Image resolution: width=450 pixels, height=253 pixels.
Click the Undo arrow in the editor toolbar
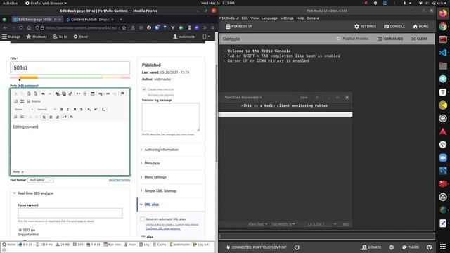pyautogui.click(x=43, y=93)
